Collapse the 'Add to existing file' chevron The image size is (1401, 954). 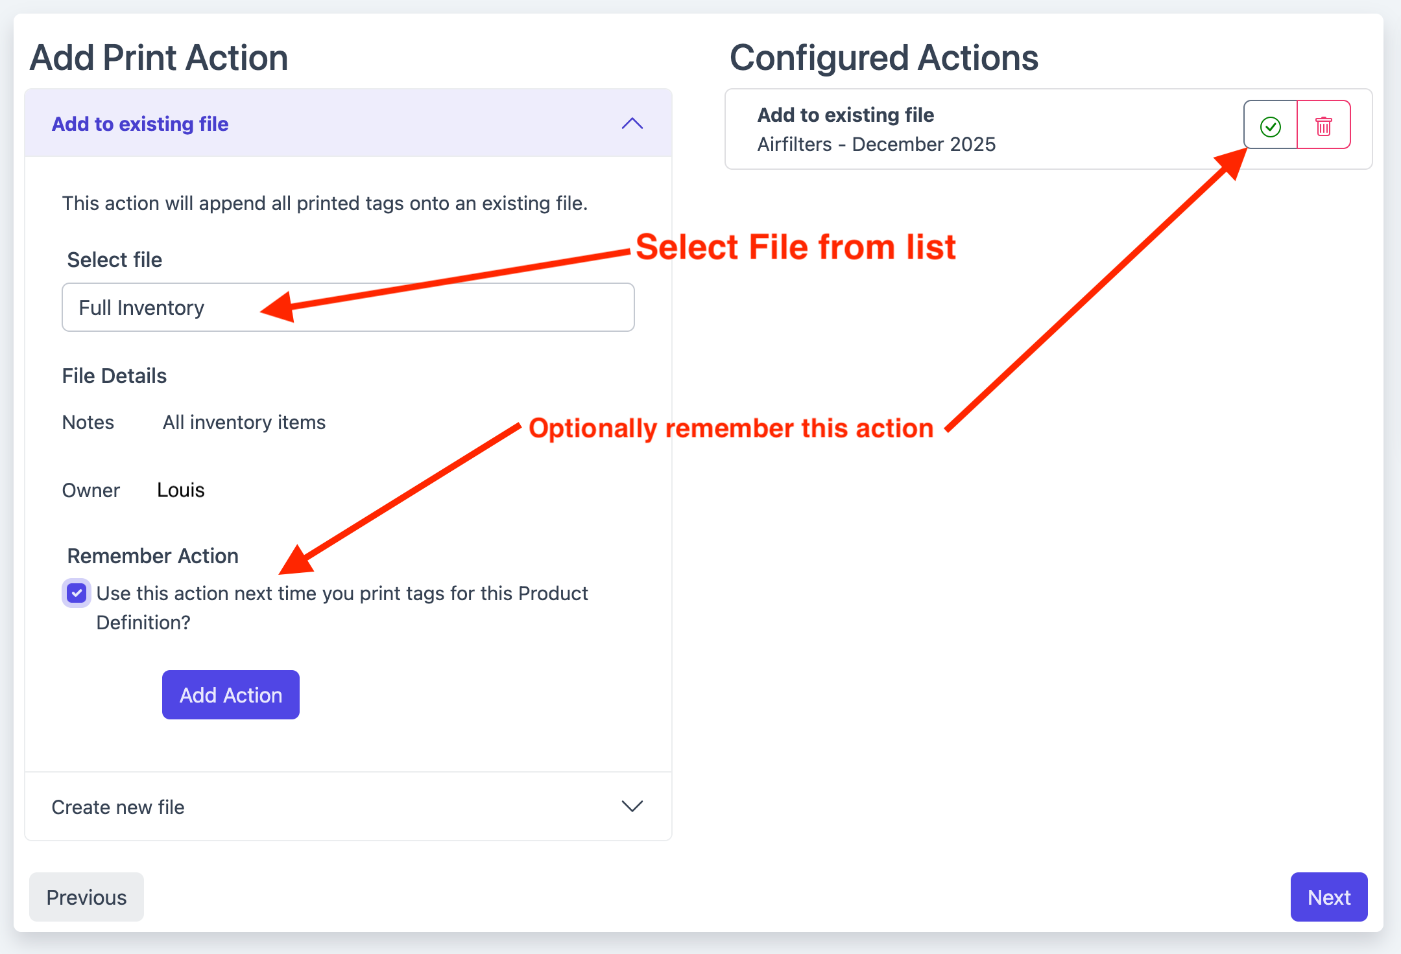tap(632, 124)
